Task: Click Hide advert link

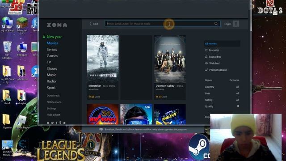Action: (54, 115)
